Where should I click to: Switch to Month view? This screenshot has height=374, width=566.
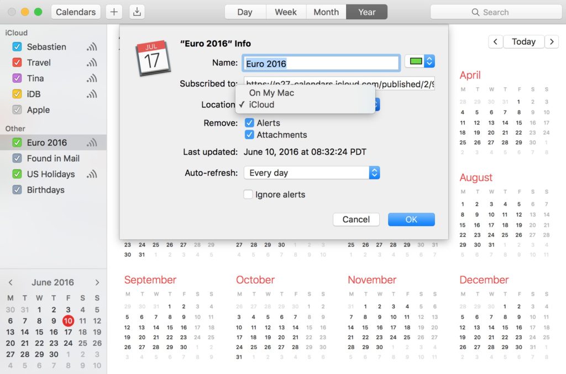coord(326,12)
